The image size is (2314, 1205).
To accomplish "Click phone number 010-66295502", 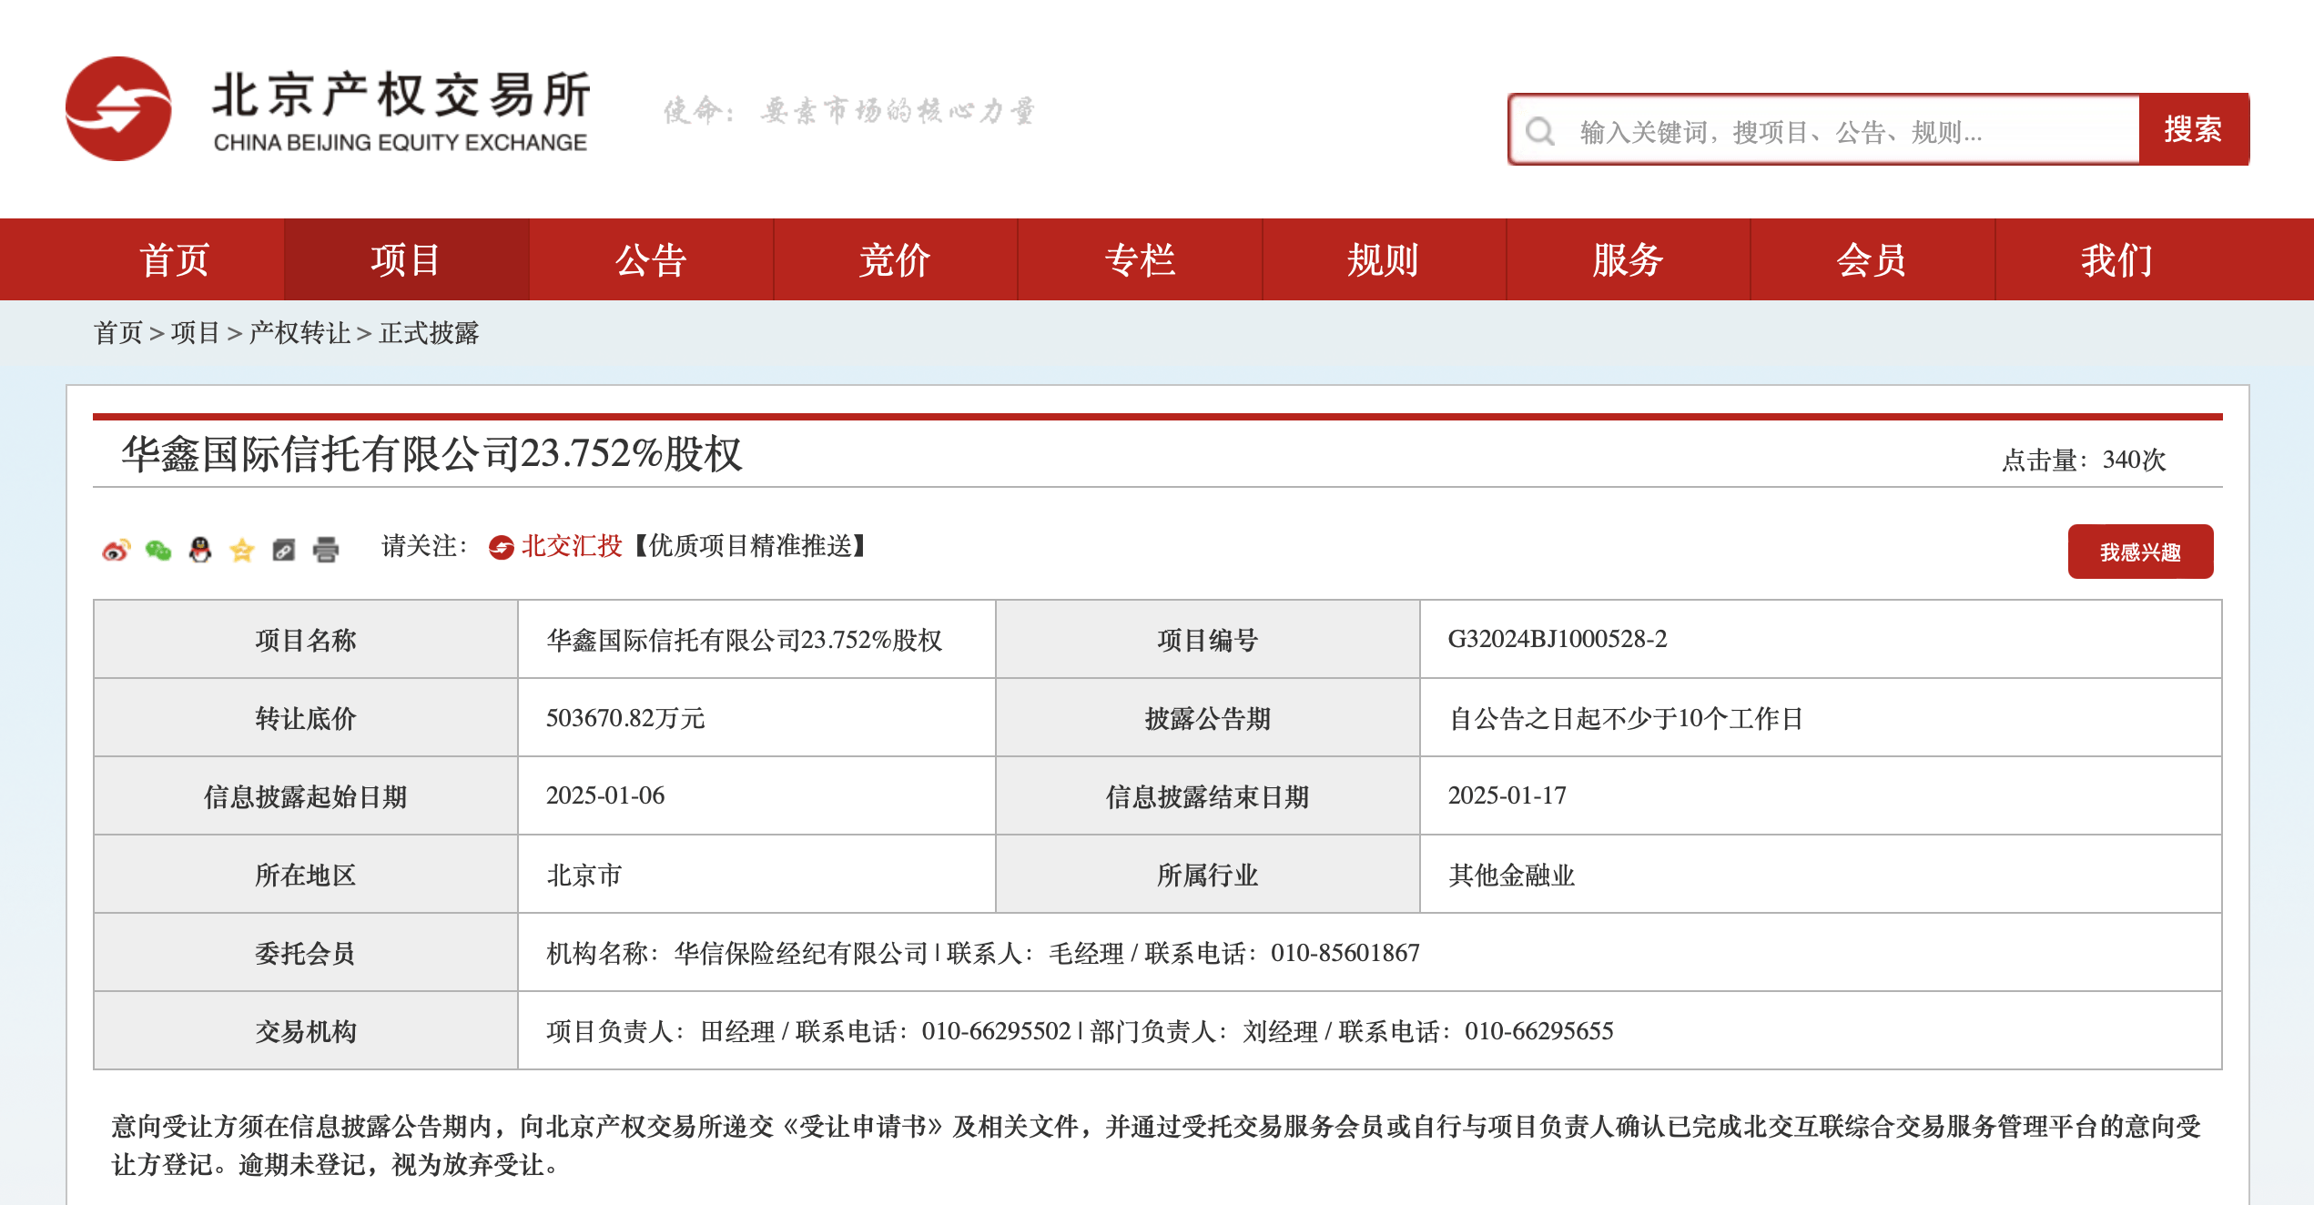I will pyautogui.click(x=997, y=1031).
